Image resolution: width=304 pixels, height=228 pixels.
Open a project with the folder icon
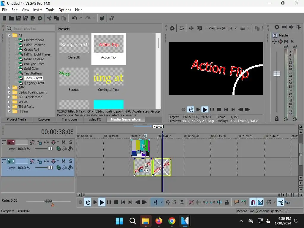pyautogui.click(x=12, y=18)
